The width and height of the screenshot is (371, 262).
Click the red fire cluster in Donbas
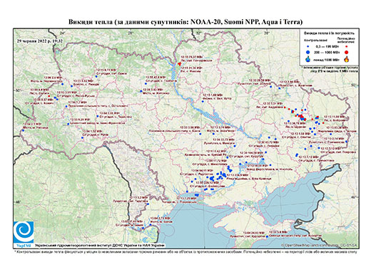pyautogui.click(x=301, y=117)
